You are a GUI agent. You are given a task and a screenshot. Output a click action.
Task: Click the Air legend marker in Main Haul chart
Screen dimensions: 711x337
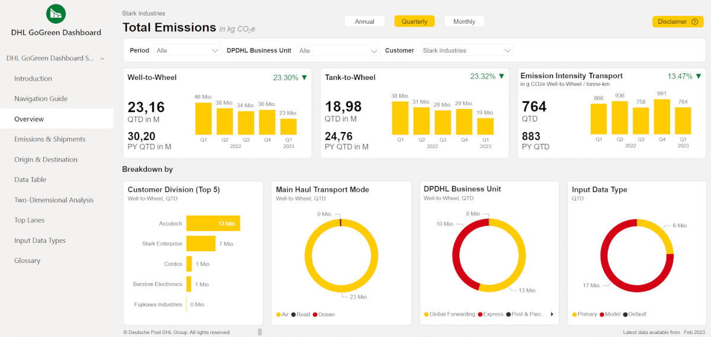pos(278,314)
